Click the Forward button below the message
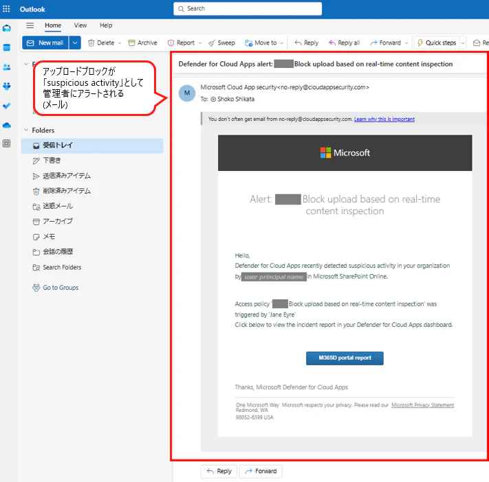489x482 pixels. 261,471
